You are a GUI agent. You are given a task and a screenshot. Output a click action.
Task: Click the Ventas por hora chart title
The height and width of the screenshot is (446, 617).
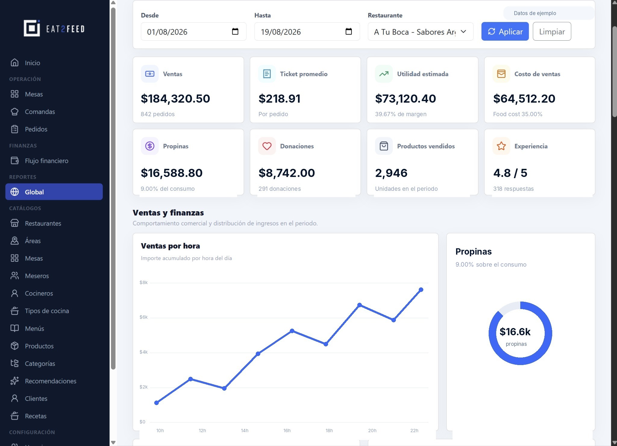tap(170, 246)
